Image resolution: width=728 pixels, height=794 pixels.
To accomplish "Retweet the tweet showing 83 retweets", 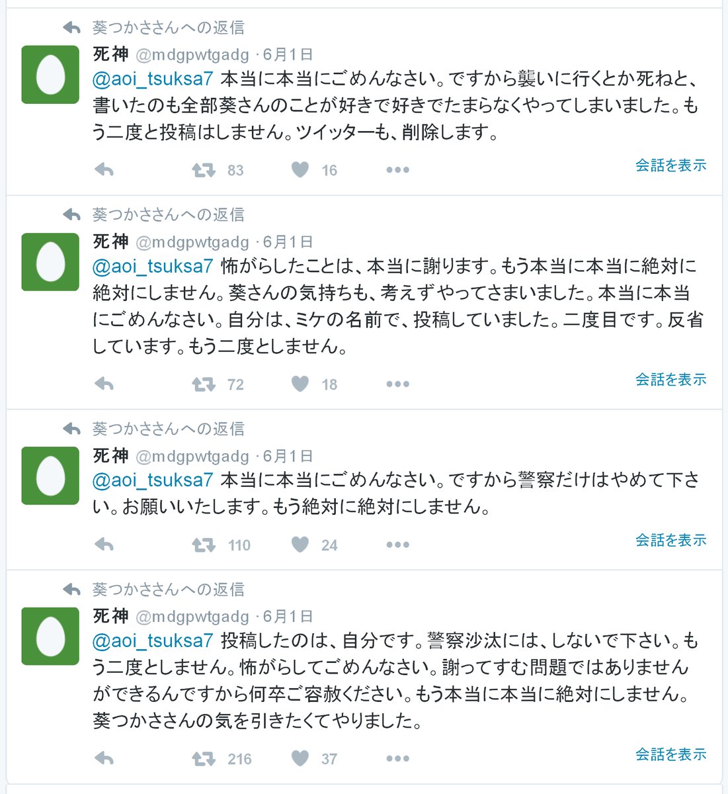I will click(204, 170).
